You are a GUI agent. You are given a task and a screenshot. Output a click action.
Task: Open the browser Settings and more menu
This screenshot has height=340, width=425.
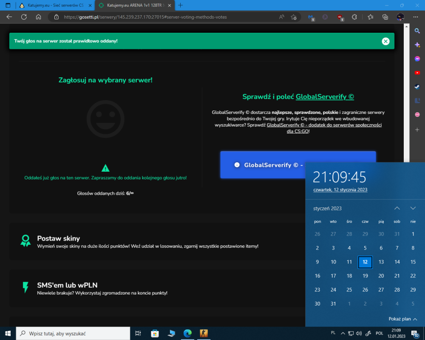tap(416, 17)
